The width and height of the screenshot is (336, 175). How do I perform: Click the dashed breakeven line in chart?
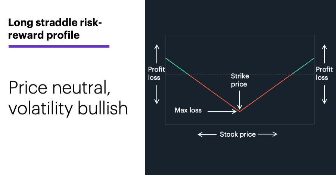click(240, 74)
